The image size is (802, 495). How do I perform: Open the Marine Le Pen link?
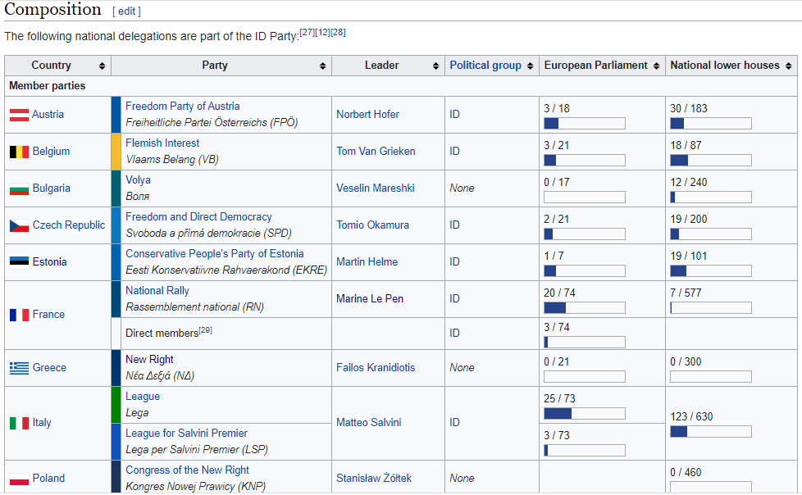coord(369,298)
